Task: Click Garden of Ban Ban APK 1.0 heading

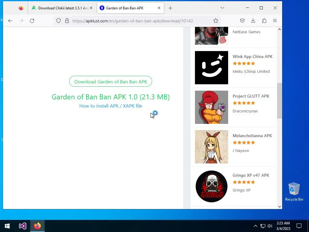Action: coord(110,97)
